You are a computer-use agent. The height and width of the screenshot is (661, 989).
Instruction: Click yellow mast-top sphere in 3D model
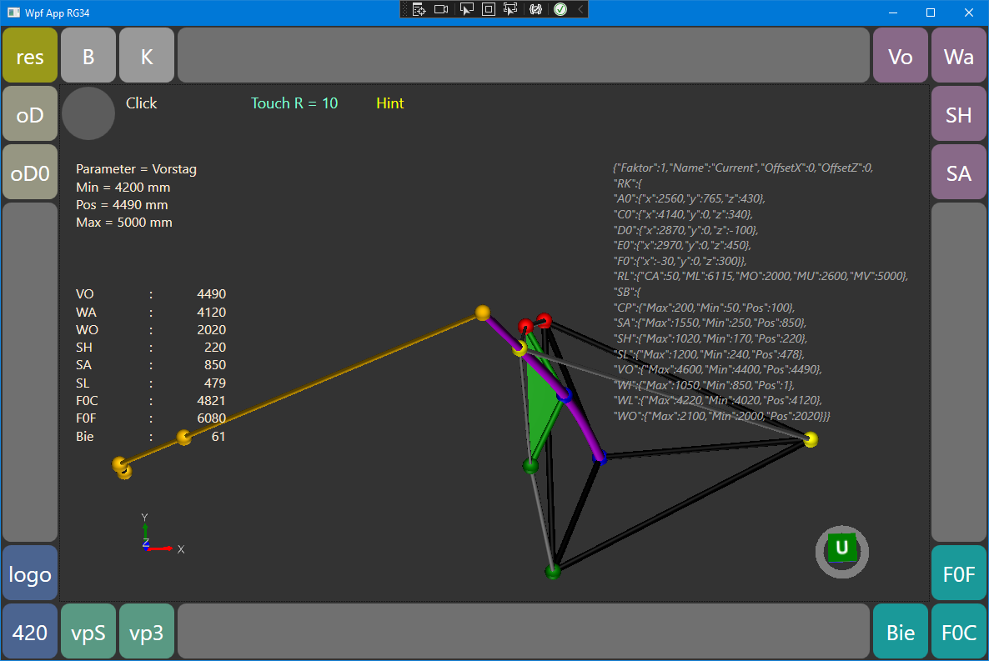[482, 313]
